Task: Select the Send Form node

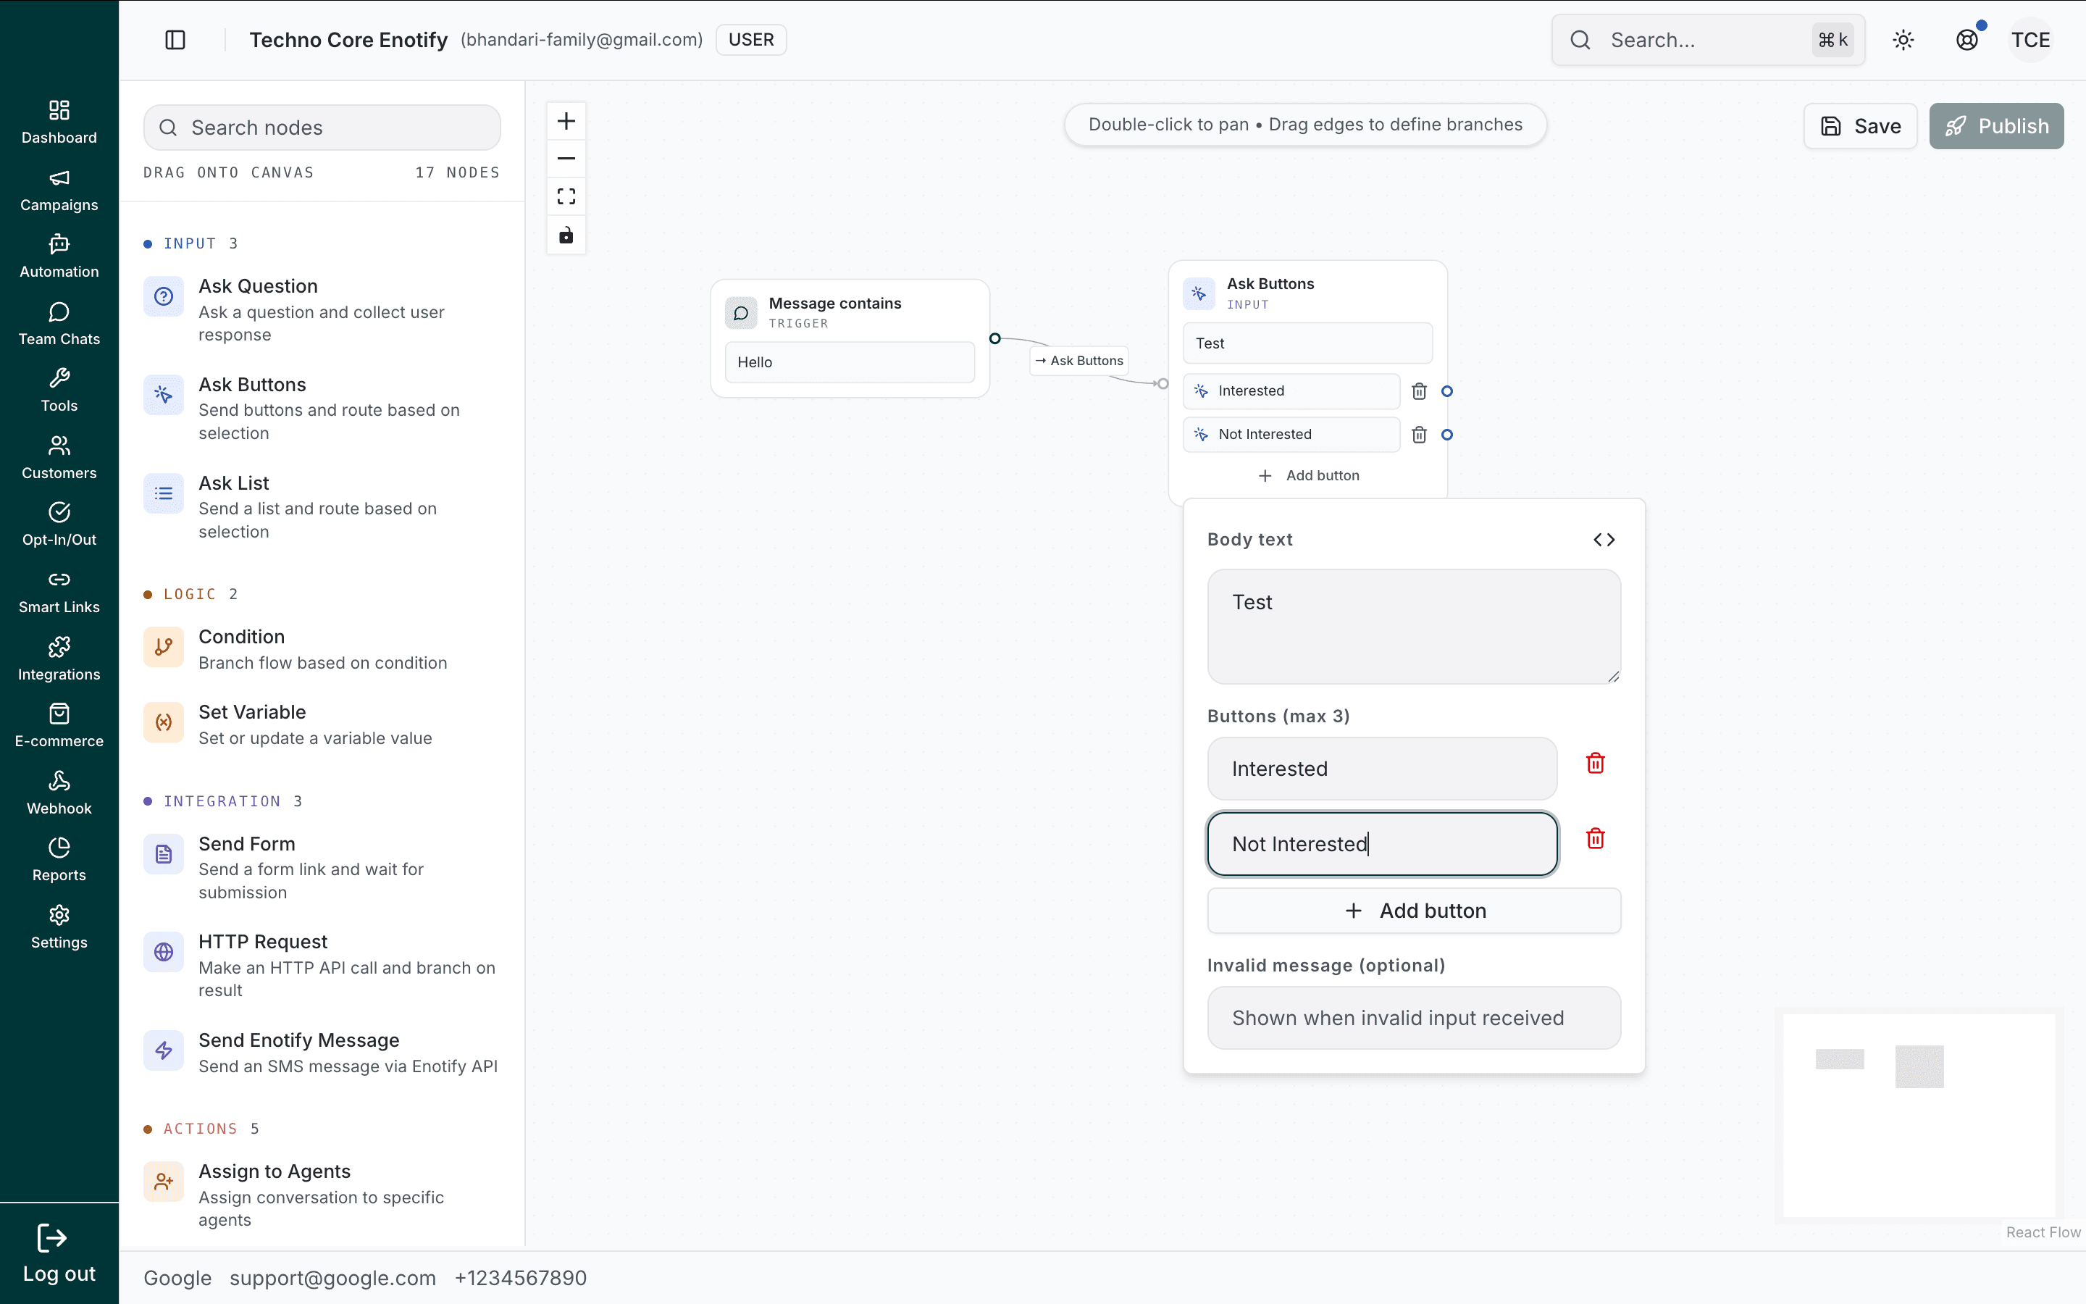Action: point(322,866)
